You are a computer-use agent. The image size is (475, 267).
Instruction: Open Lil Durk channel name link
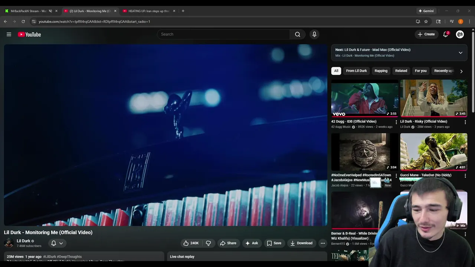coord(23,241)
